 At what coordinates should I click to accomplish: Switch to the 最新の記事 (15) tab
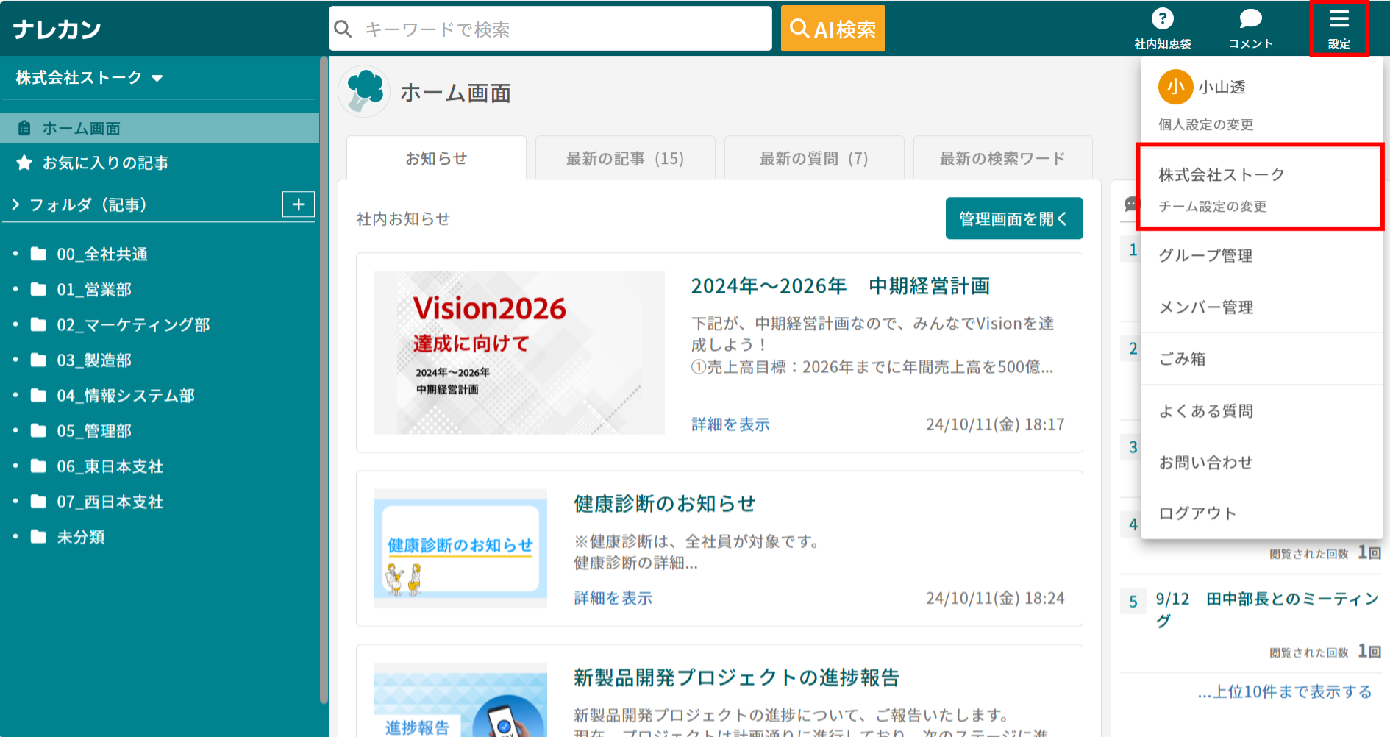pyautogui.click(x=624, y=159)
